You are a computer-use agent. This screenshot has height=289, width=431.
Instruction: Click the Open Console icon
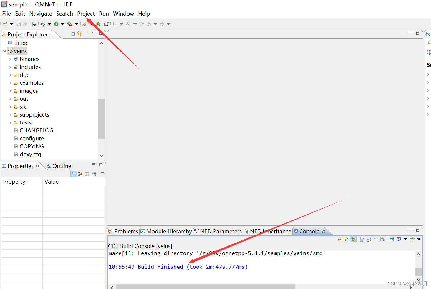tap(412, 239)
